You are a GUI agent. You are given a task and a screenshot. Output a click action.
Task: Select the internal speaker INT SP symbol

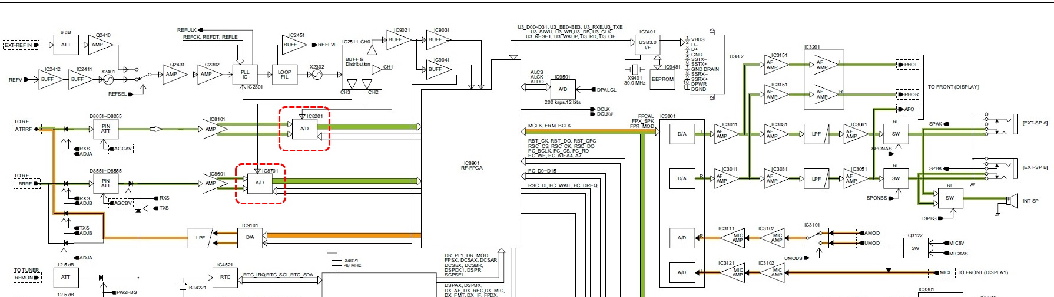1011,201
